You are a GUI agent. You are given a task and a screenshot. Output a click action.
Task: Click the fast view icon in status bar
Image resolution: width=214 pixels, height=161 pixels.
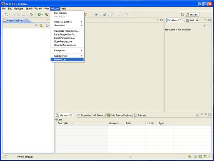[6, 156]
